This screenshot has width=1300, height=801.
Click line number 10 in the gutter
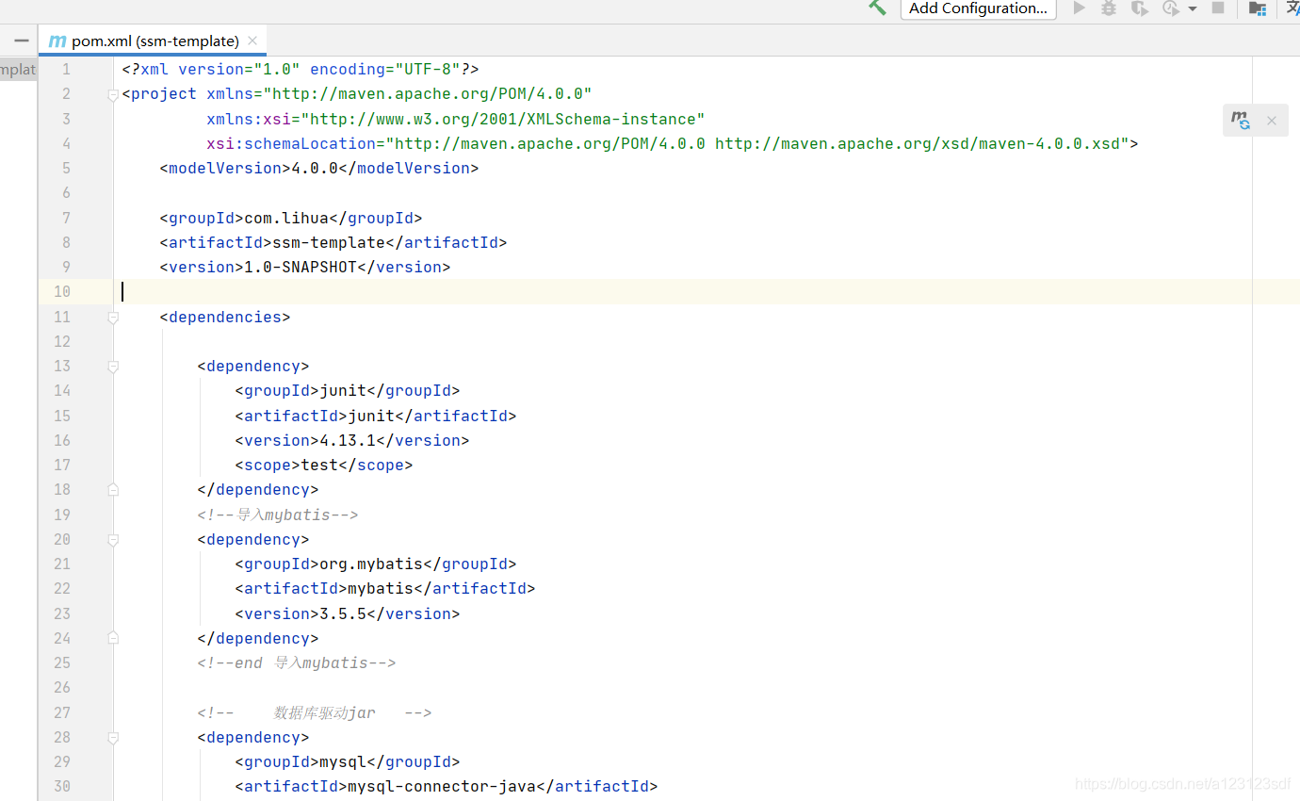(62, 292)
